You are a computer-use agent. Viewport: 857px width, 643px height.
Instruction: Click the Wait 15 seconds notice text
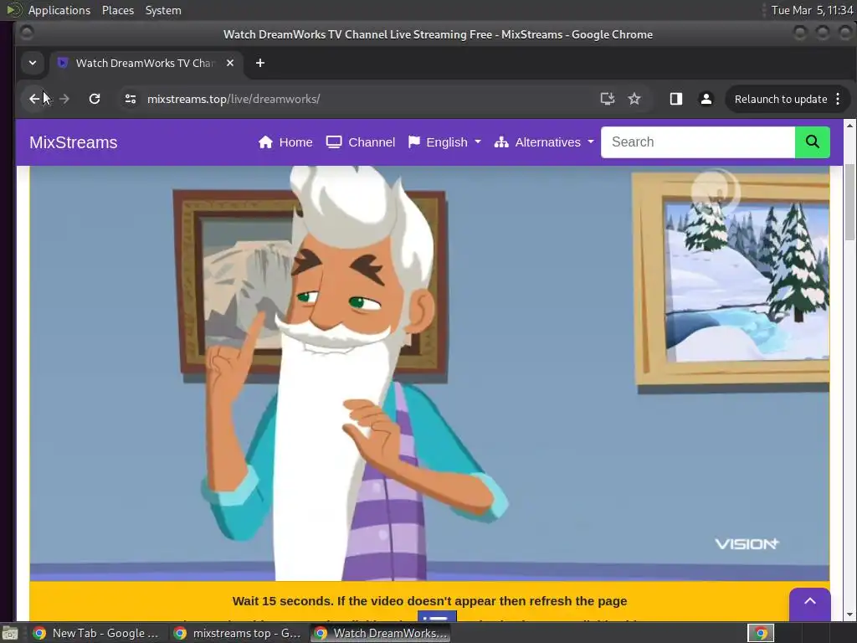point(429,601)
